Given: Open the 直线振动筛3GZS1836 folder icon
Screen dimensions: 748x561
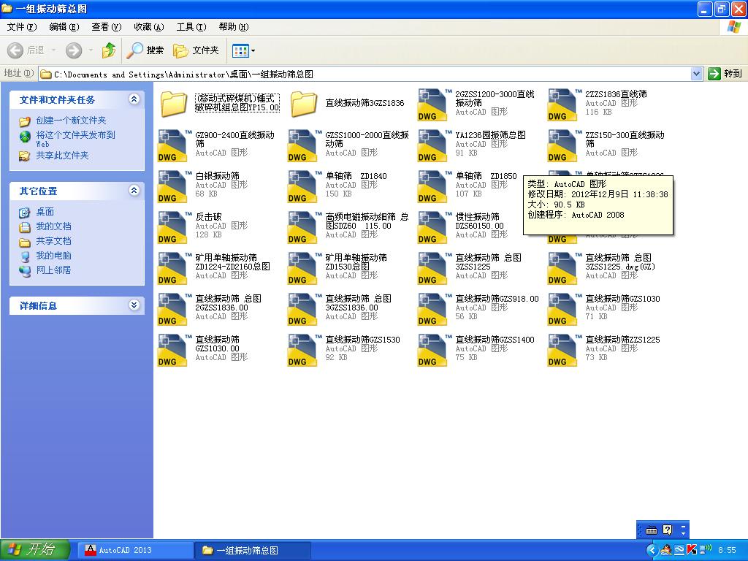Looking at the screenshot, I should (x=304, y=104).
